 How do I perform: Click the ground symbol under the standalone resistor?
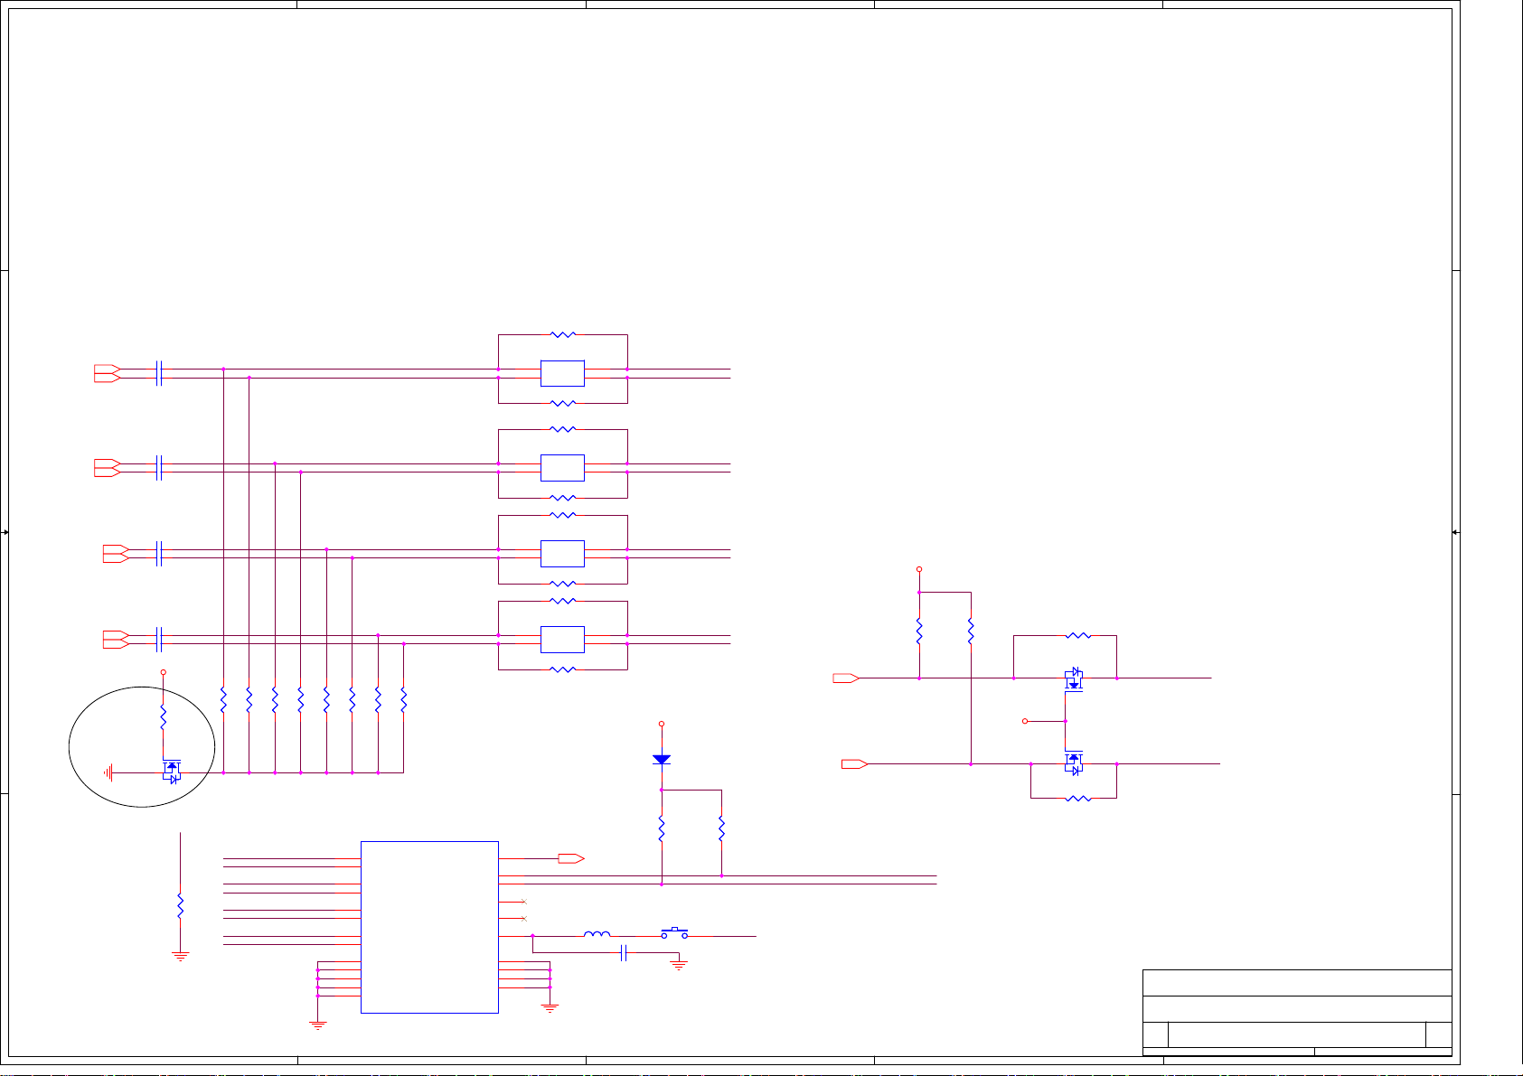[181, 956]
